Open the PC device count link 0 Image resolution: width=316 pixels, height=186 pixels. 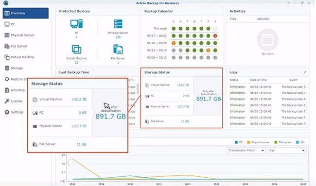[x=76, y=37]
